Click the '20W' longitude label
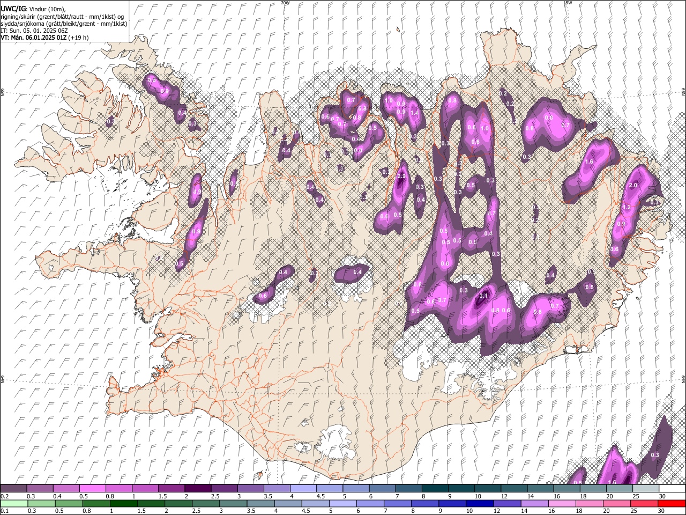The height and width of the screenshot is (515, 686). pos(285,3)
